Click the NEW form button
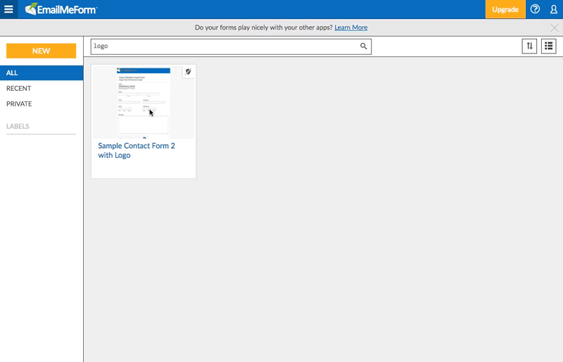Image resolution: width=563 pixels, height=362 pixels. pos(41,51)
